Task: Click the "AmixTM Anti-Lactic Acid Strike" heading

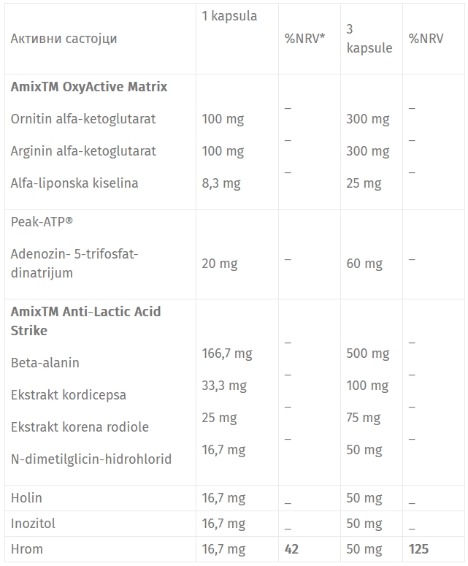Action: (x=85, y=321)
